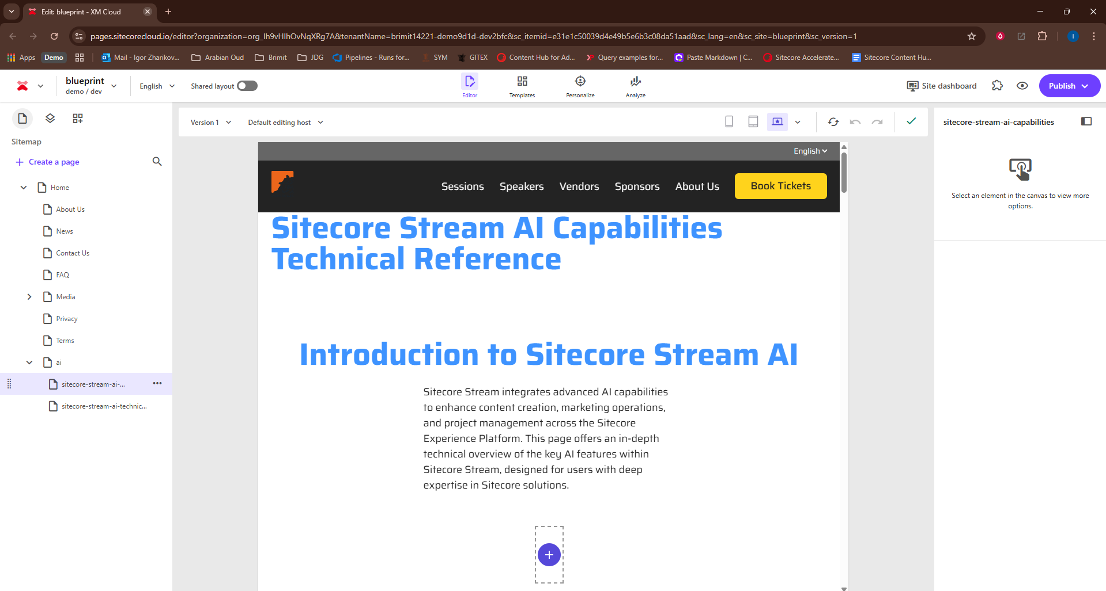Screen dimensions: 1106x591
Task: Open the Layers panel icon
Action: (x=50, y=119)
